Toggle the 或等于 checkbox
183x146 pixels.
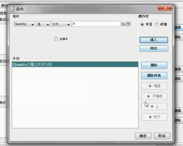[x=56, y=39]
